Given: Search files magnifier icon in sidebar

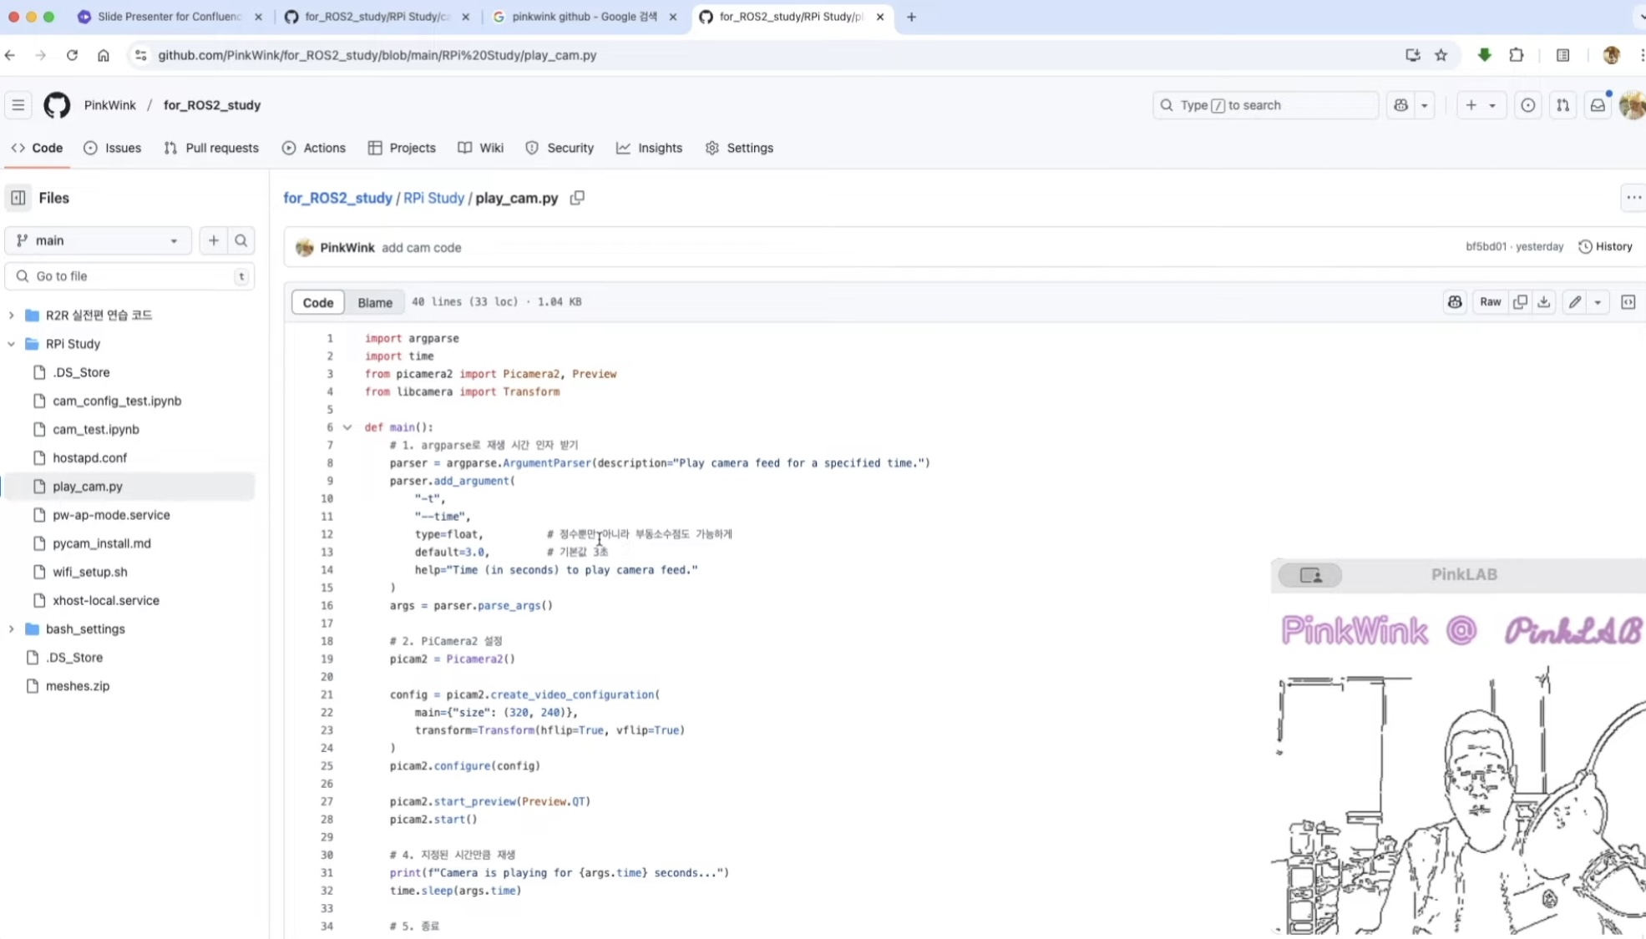Looking at the screenshot, I should pos(241,240).
